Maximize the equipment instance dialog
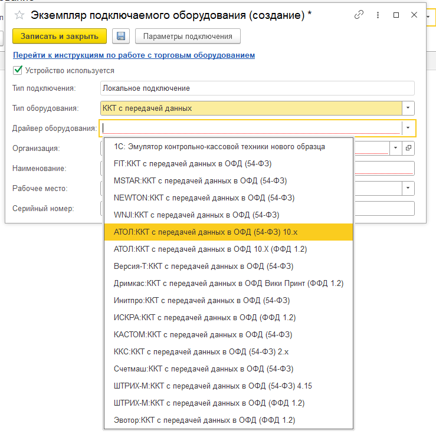The height and width of the screenshot is (444, 436). pyautogui.click(x=396, y=15)
